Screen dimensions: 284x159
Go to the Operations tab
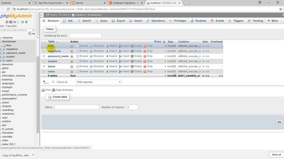point(156,21)
